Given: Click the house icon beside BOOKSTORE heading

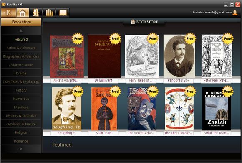Looking at the screenshot, I should point(133,22).
